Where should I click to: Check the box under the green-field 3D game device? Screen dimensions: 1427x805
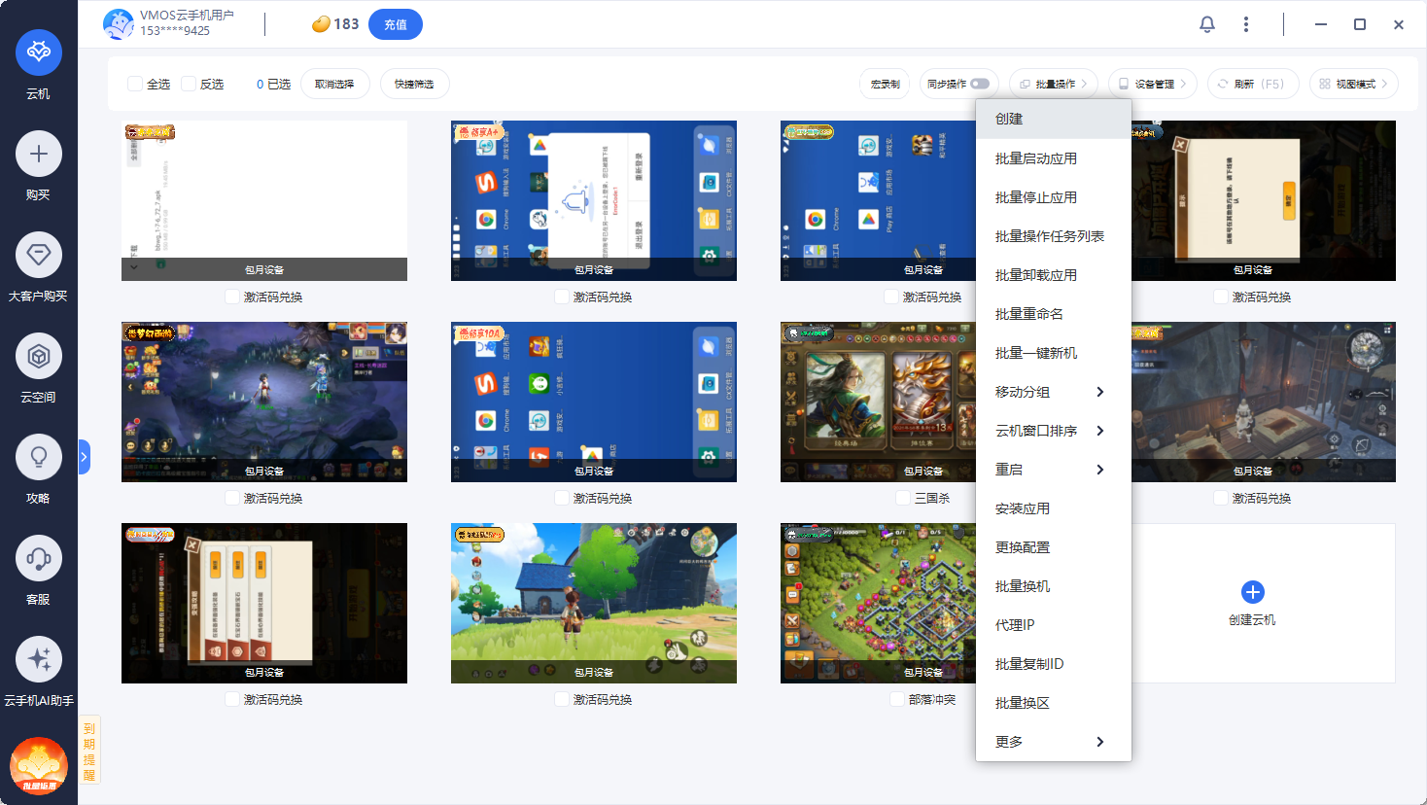[x=562, y=699]
